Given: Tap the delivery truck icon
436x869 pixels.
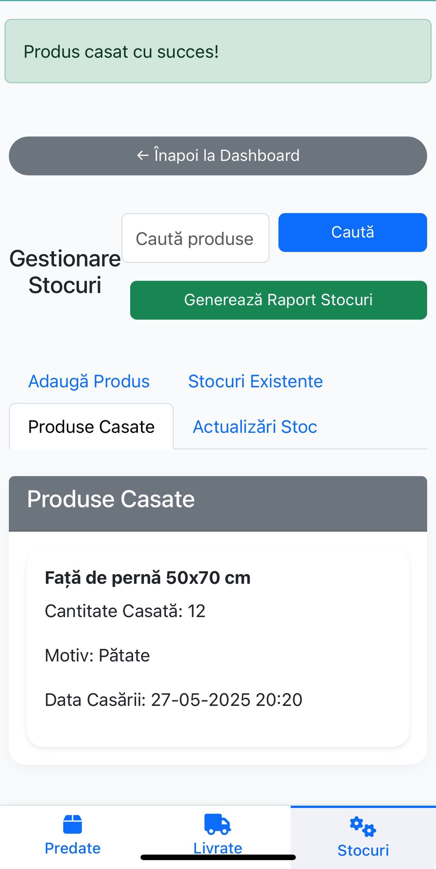Looking at the screenshot, I should (218, 824).
